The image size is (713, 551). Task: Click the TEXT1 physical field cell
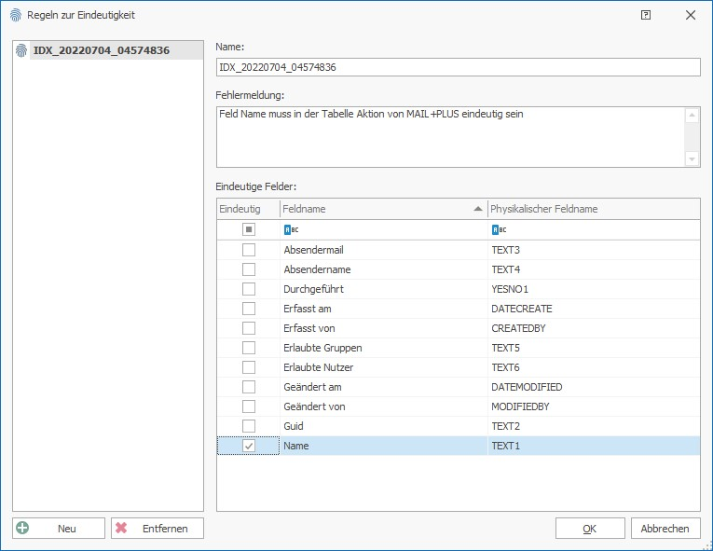pyautogui.click(x=594, y=446)
